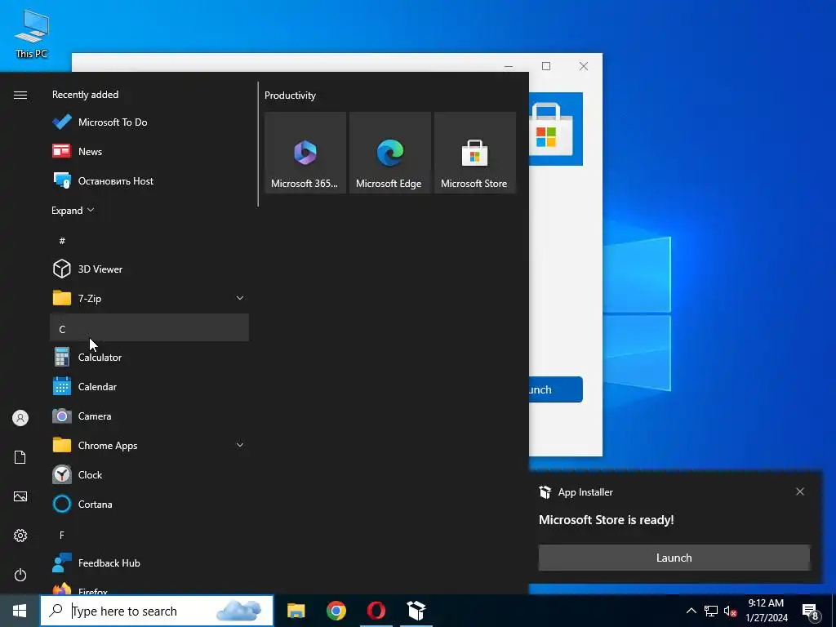The image size is (836, 627).
Task: Open the Clock app
Action: 149,474
